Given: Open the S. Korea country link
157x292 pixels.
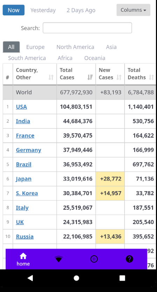Looking at the screenshot, I should pyautogui.click(x=27, y=193).
